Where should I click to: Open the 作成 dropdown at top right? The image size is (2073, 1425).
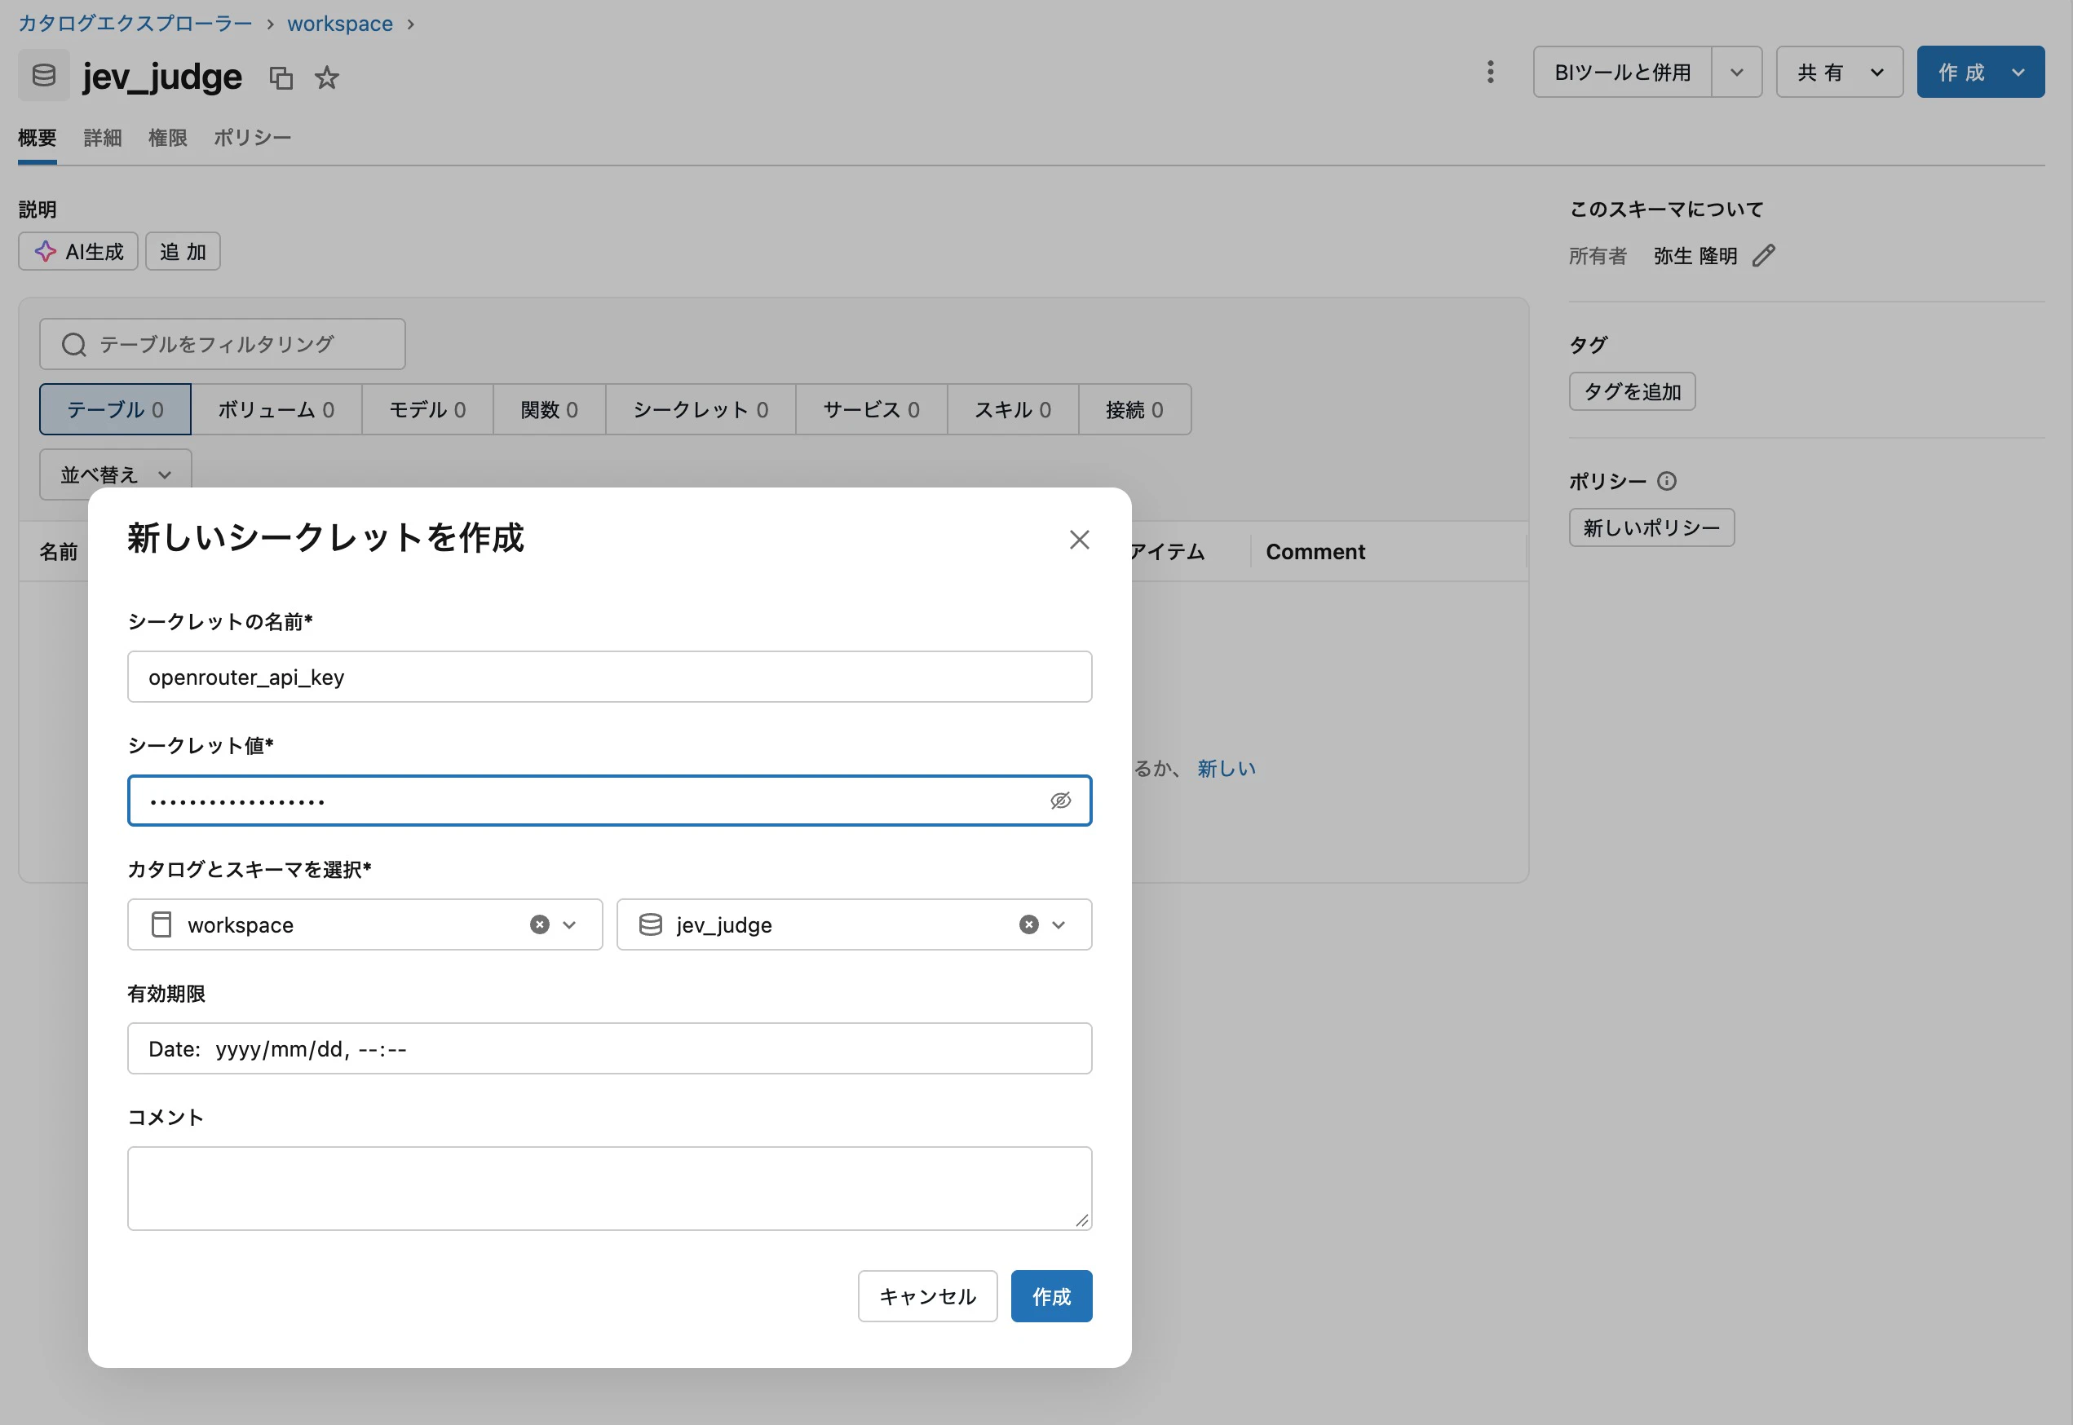(x=1981, y=73)
